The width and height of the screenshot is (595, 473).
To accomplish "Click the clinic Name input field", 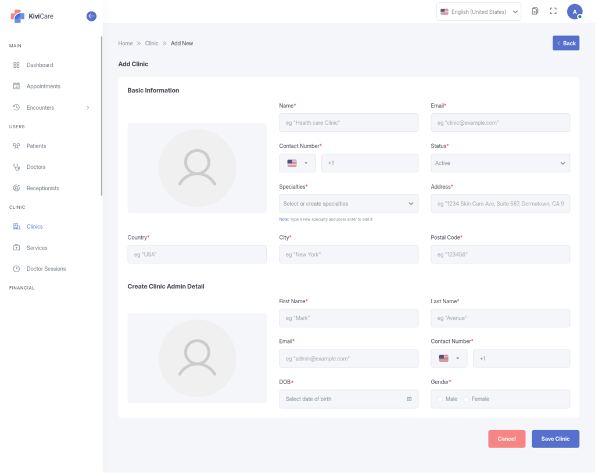I will point(348,122).
